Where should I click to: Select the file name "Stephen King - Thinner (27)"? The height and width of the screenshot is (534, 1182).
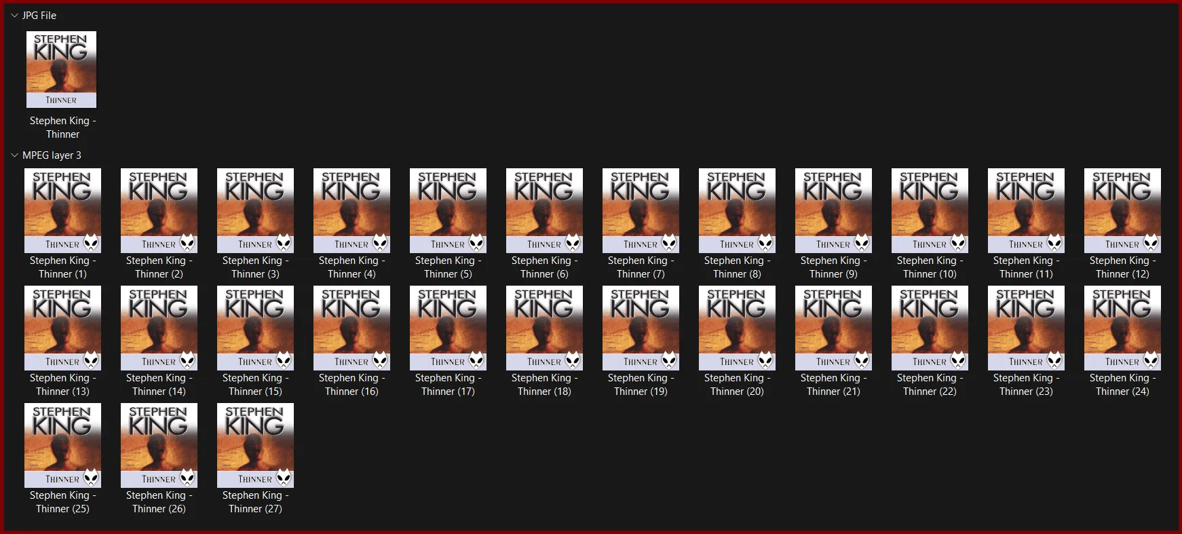pos(255,502)
